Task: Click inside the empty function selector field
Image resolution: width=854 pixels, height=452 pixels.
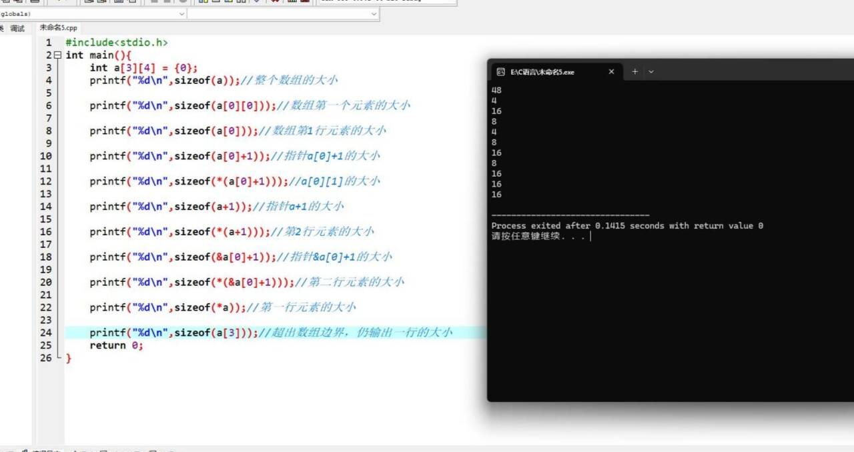Action: pyautogui.click(x=280, y=13)
